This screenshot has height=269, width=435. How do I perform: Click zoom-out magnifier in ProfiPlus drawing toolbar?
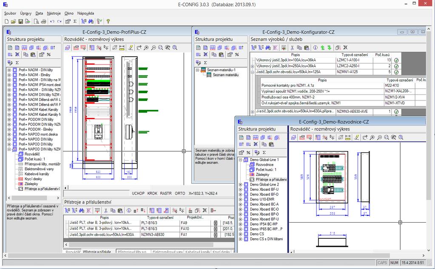154,48
